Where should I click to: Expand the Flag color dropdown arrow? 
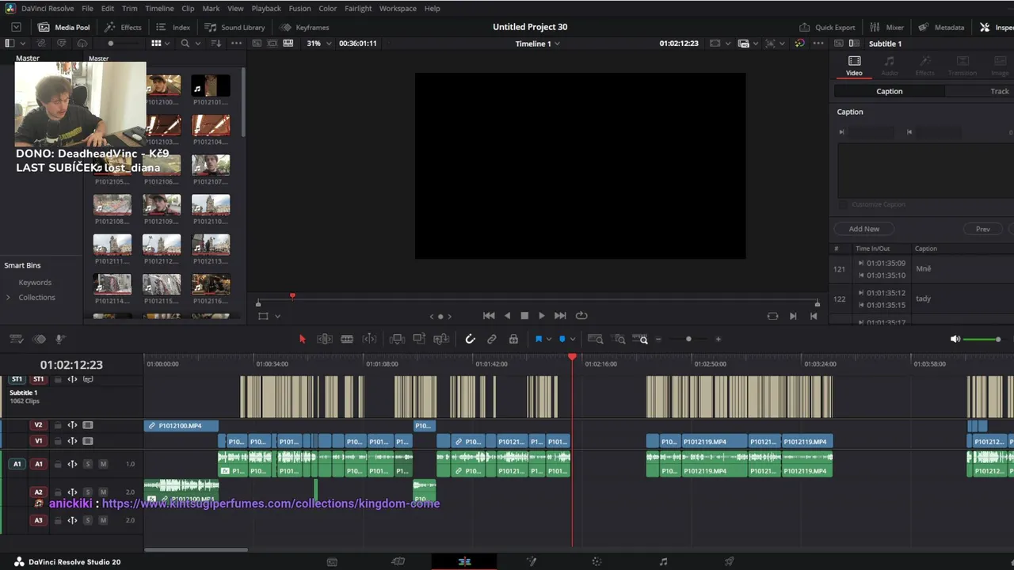[x=549, y=340]
